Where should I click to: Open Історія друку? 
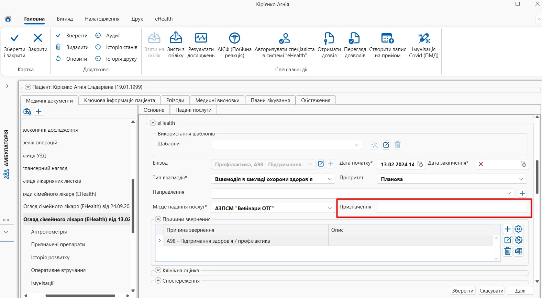[x=116, y=59]
